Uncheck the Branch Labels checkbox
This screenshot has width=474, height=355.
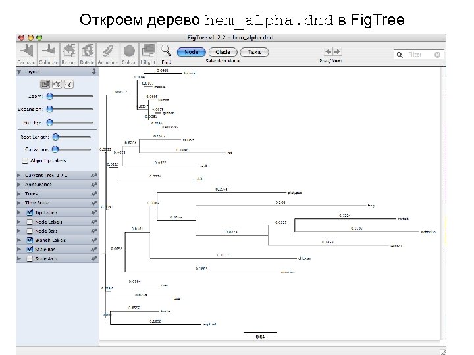pyautogui.click(x=30, y=240)
